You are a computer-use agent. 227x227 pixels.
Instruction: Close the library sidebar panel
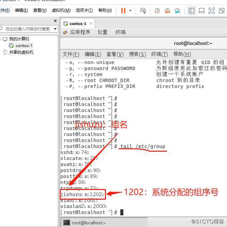55,21
